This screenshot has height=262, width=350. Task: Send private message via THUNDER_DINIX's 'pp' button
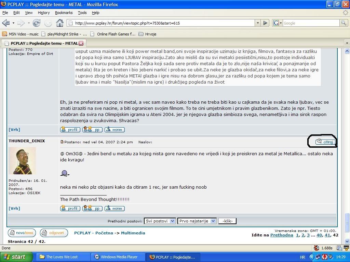pyautogui.click(x=92, y=208)
